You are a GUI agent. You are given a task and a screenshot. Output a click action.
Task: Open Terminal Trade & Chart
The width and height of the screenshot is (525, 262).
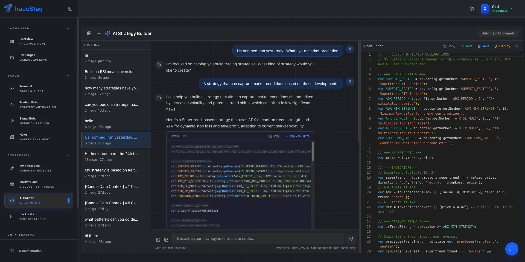click(x=39, y=89)
